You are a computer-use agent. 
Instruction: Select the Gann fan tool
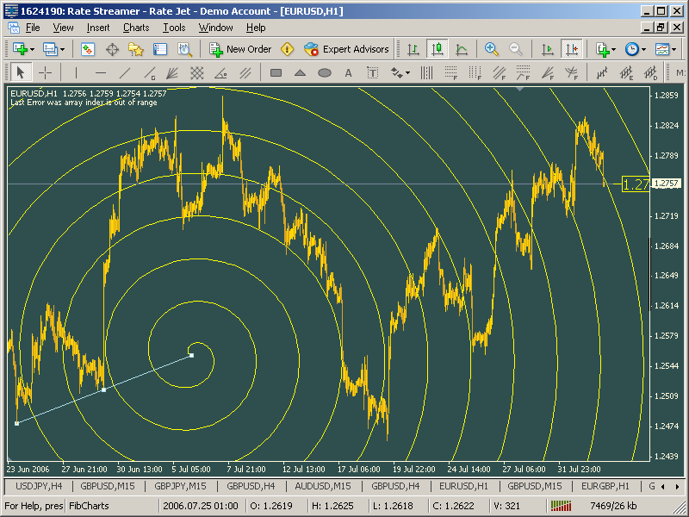pos(173,72)
